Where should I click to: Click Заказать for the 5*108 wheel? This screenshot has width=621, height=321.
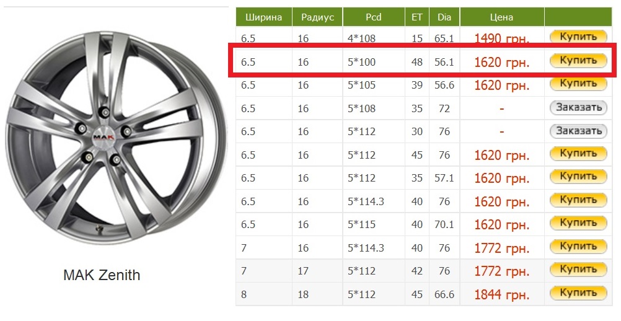click(578, 108)
